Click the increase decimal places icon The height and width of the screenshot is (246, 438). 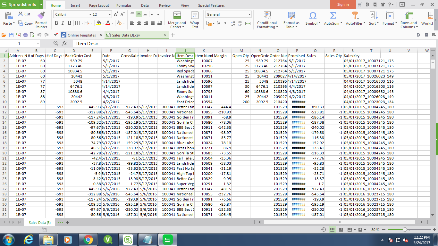tap(233, 23)
